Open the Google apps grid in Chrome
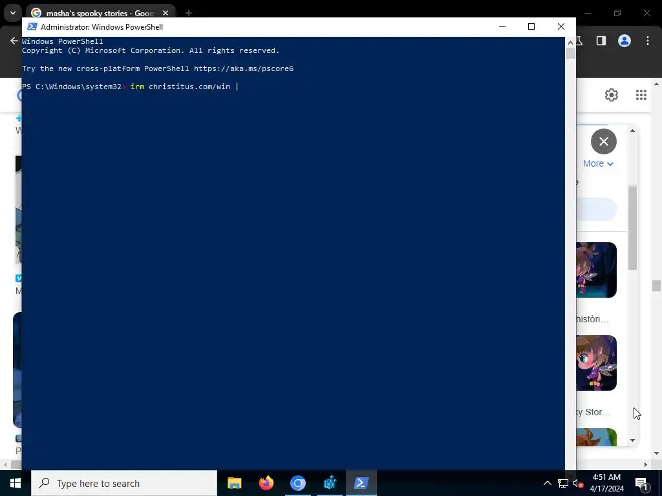Screen dimensions: 662x496 click(641, 95)
